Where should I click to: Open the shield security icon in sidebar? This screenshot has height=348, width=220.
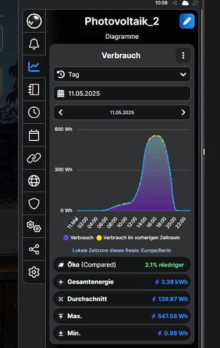tap(34, 203)
